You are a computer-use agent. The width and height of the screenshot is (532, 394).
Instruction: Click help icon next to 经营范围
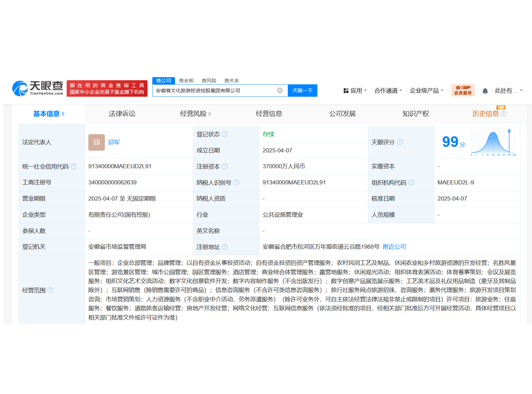[x=51, y=290]
